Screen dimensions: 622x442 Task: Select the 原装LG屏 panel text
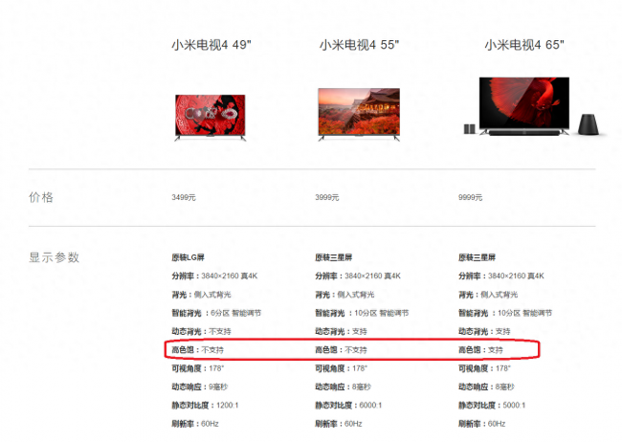coord(188,257)
